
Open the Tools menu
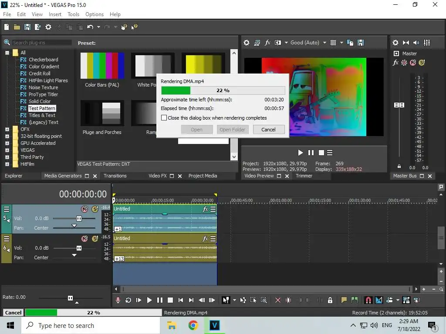(x=73, y=14)
